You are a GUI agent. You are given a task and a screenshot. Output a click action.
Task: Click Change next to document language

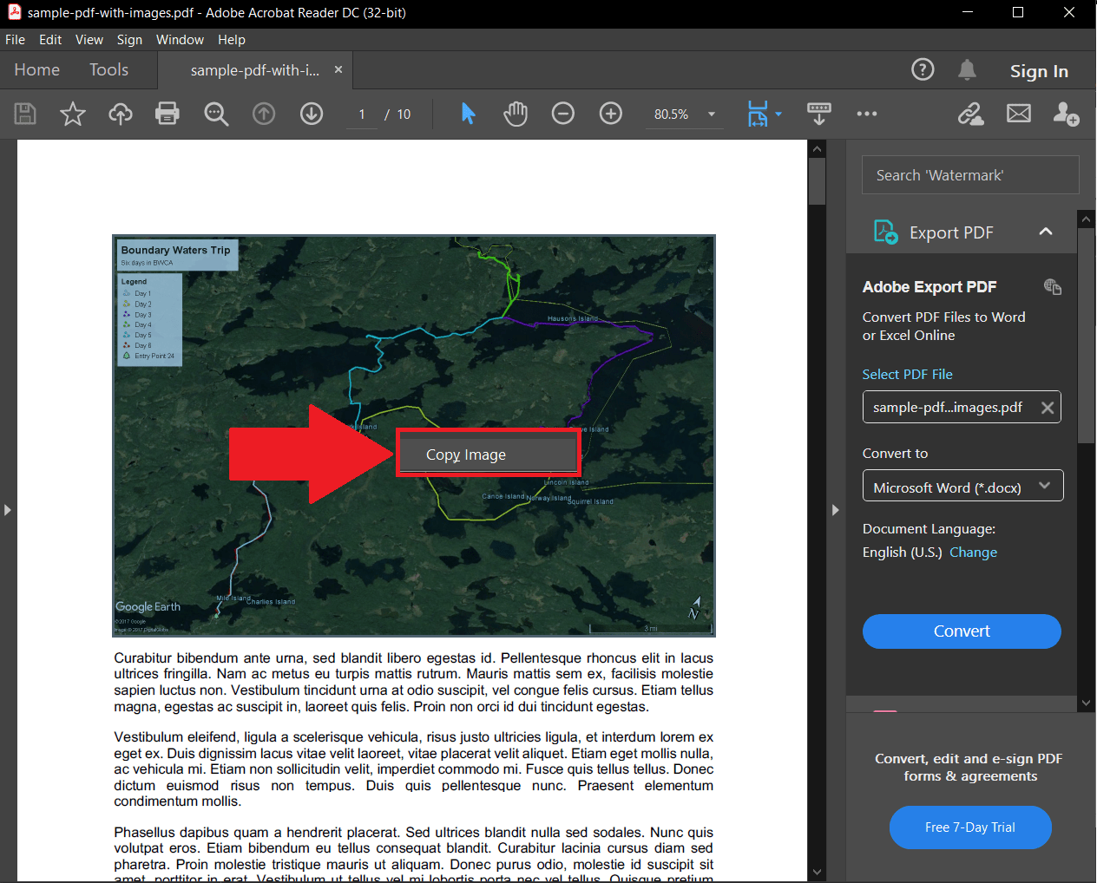(973, 553)
